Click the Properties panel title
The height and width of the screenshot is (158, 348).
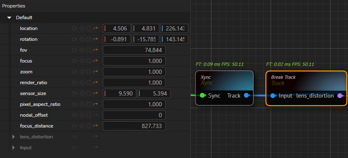pyautogui.click(x=13, y=6)
